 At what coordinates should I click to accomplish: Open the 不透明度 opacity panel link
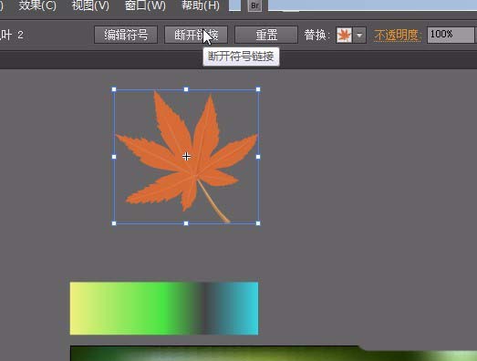[398, 36]
